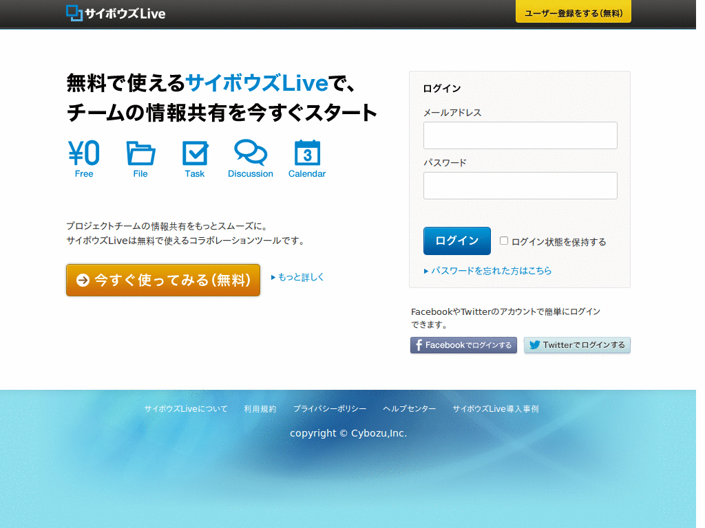
Task: Click the チームの情報共有を今すぐスタート headline
Action: (222, 113)
